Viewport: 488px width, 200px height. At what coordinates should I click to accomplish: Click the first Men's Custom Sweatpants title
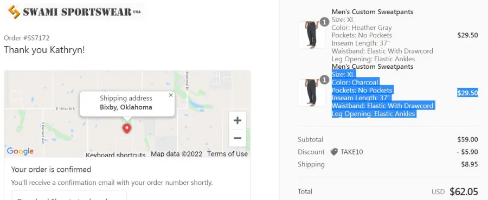[x=373, y=12]
